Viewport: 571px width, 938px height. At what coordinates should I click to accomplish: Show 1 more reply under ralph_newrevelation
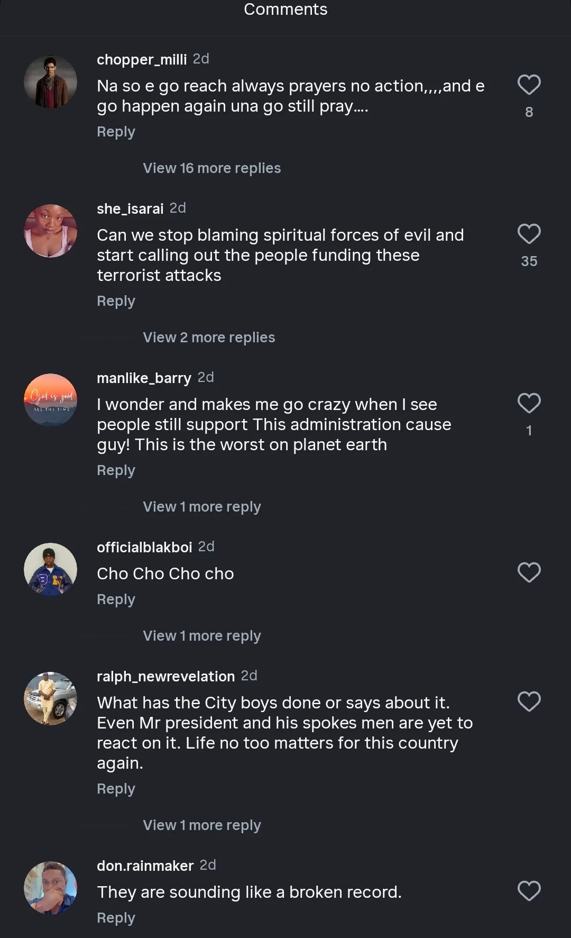[x=201, y=825]
